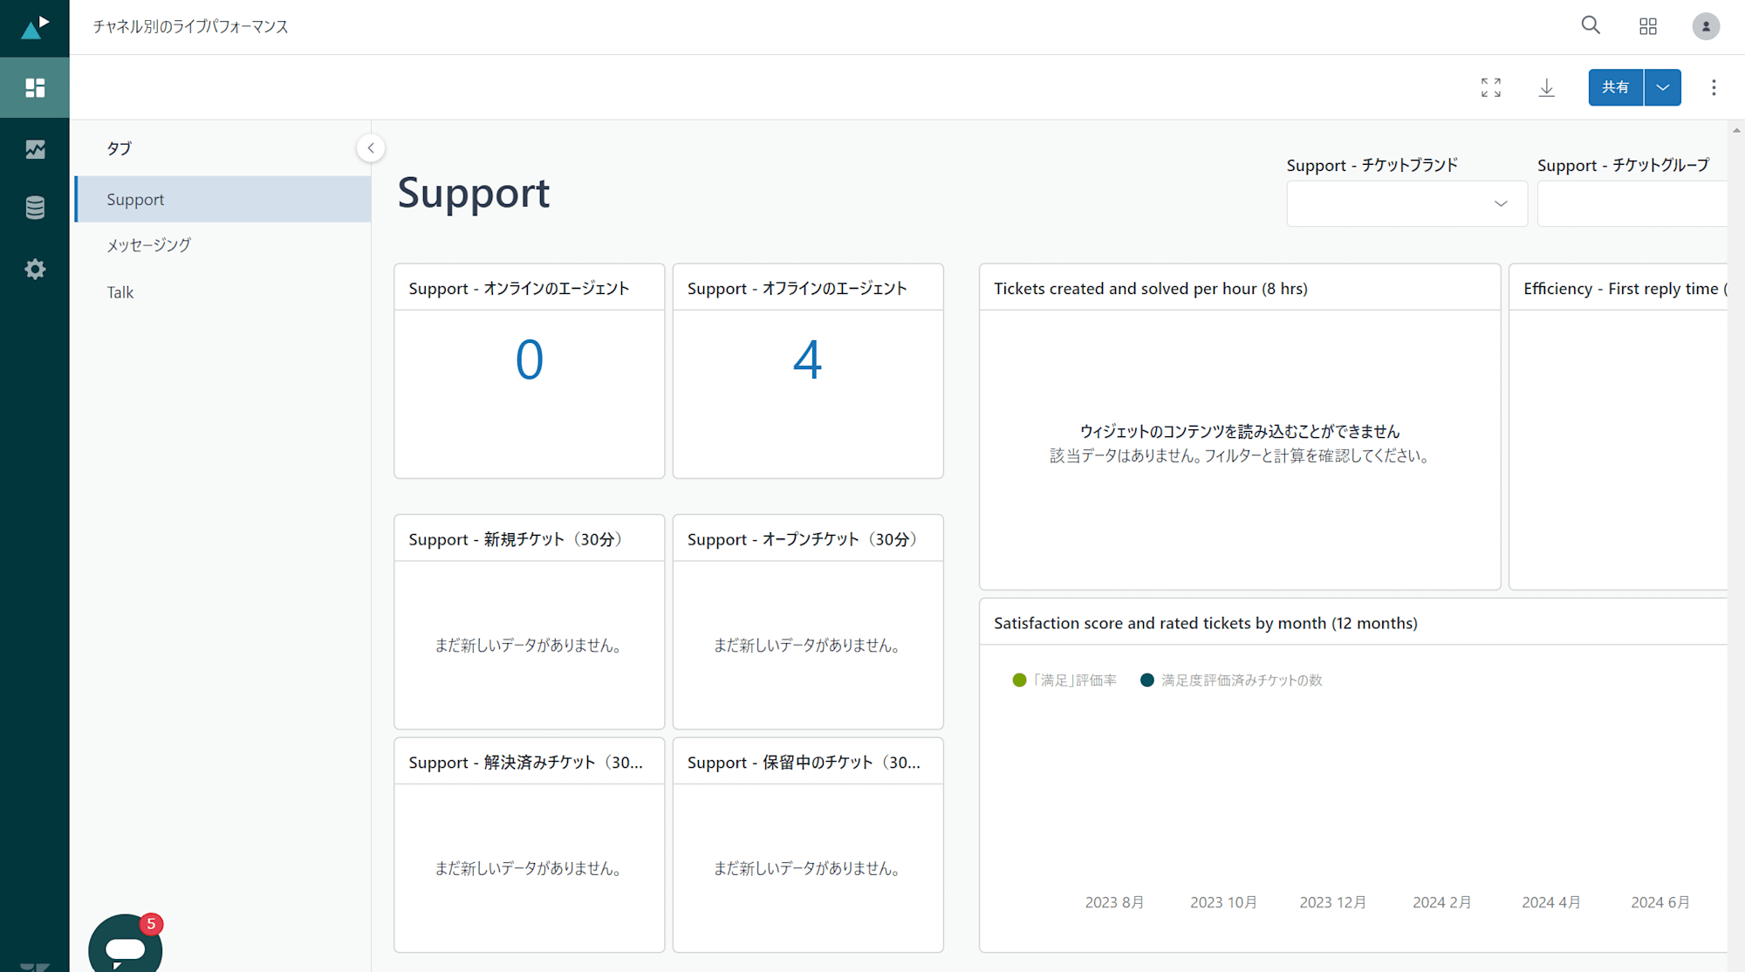This screenshot has height=972, width=1745.
Task: Click the タブ panel heading
Action: click(120, 148)
